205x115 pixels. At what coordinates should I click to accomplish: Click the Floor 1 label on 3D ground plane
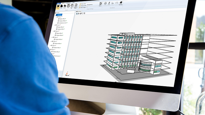(x=118, y=78)
